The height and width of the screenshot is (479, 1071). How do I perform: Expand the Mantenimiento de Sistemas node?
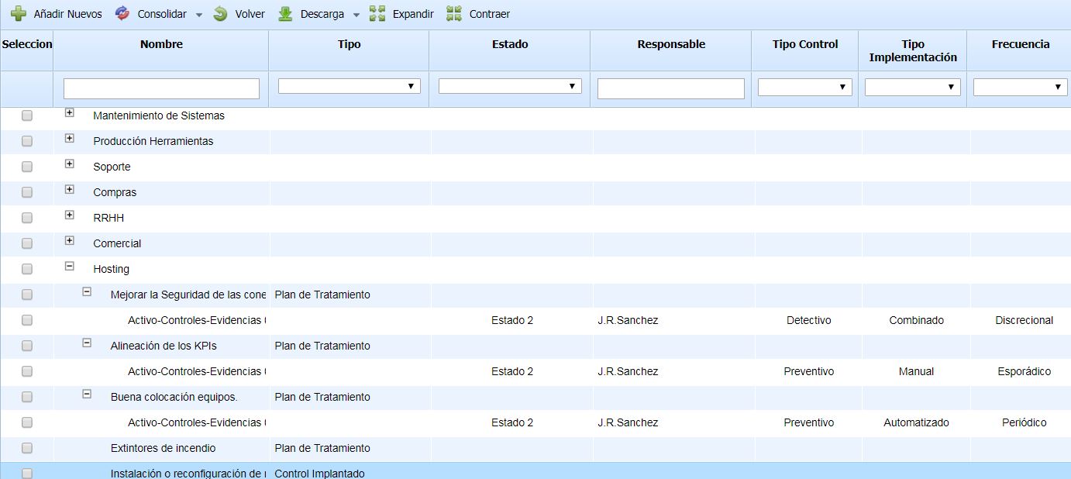tap(70, 113)
